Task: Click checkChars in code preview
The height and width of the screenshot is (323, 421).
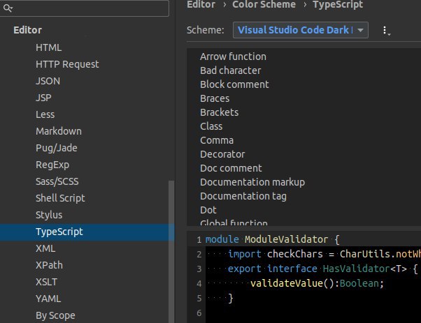Action: pos(295,254)
